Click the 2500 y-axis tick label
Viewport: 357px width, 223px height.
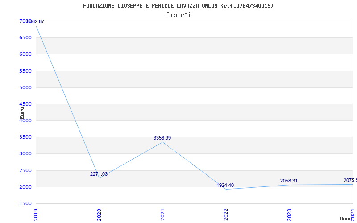[25, 170]
